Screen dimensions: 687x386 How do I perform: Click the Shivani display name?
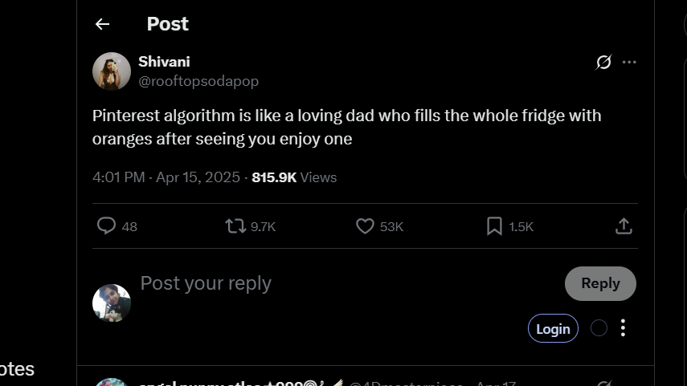click(x=164, y=62)
